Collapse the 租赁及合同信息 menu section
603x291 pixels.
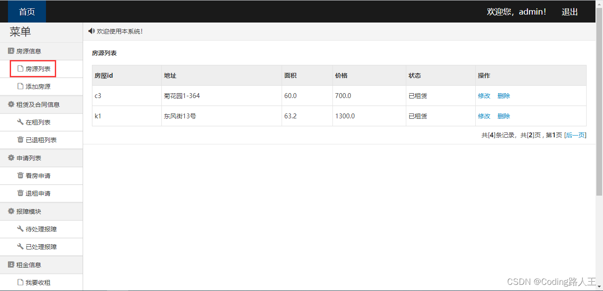tap(41, 105)
